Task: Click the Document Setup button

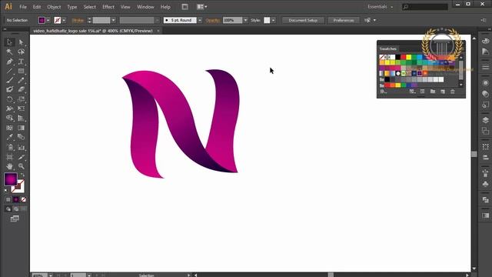Action: pos(303,20)
